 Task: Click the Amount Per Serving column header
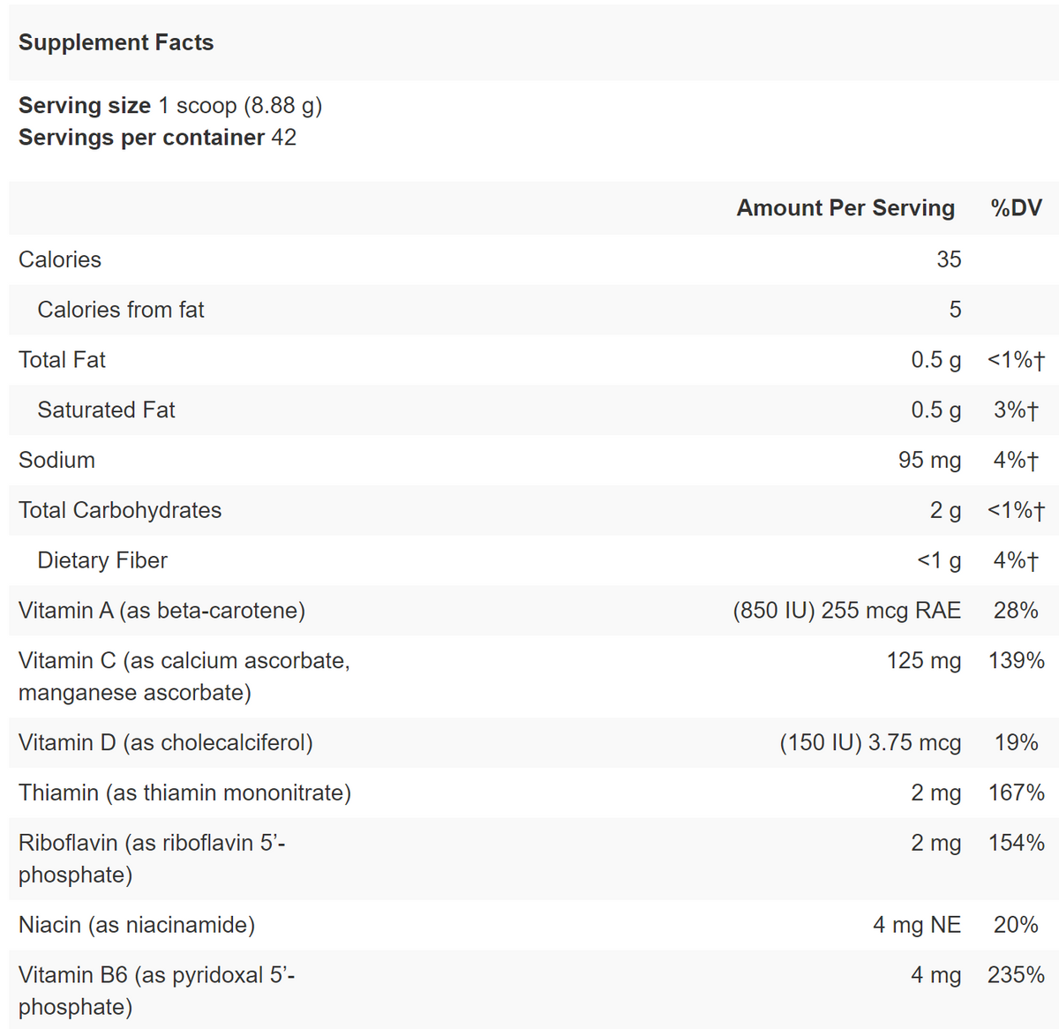[x=845, y=207]
